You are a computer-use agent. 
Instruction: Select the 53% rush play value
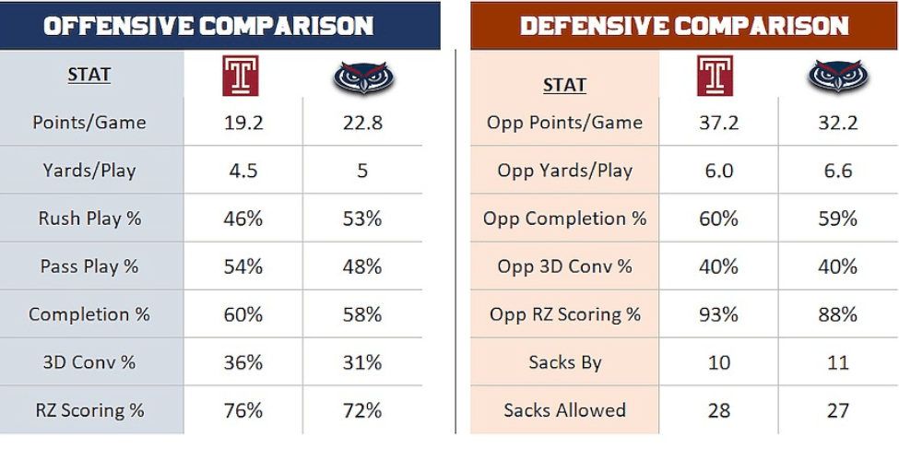pos(361,219)
